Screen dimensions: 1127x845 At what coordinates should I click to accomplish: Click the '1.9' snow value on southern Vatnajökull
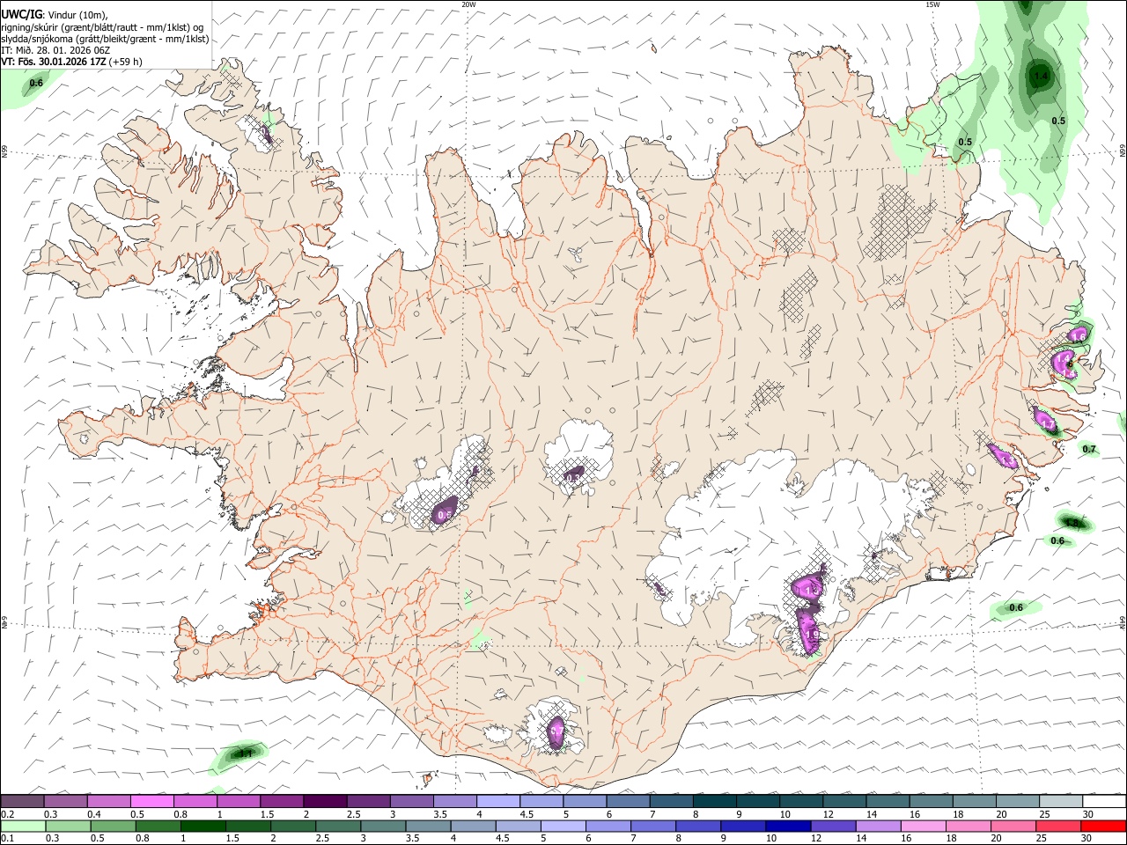(812, 634)
